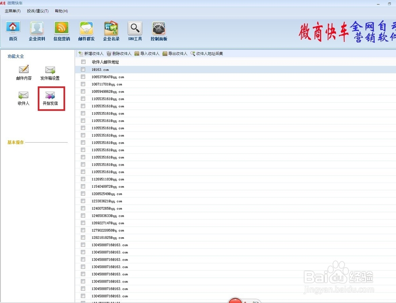Open the 主菜单(F) menu
Image resolution: width=396 pixels, height=303 pixels.
13,11
